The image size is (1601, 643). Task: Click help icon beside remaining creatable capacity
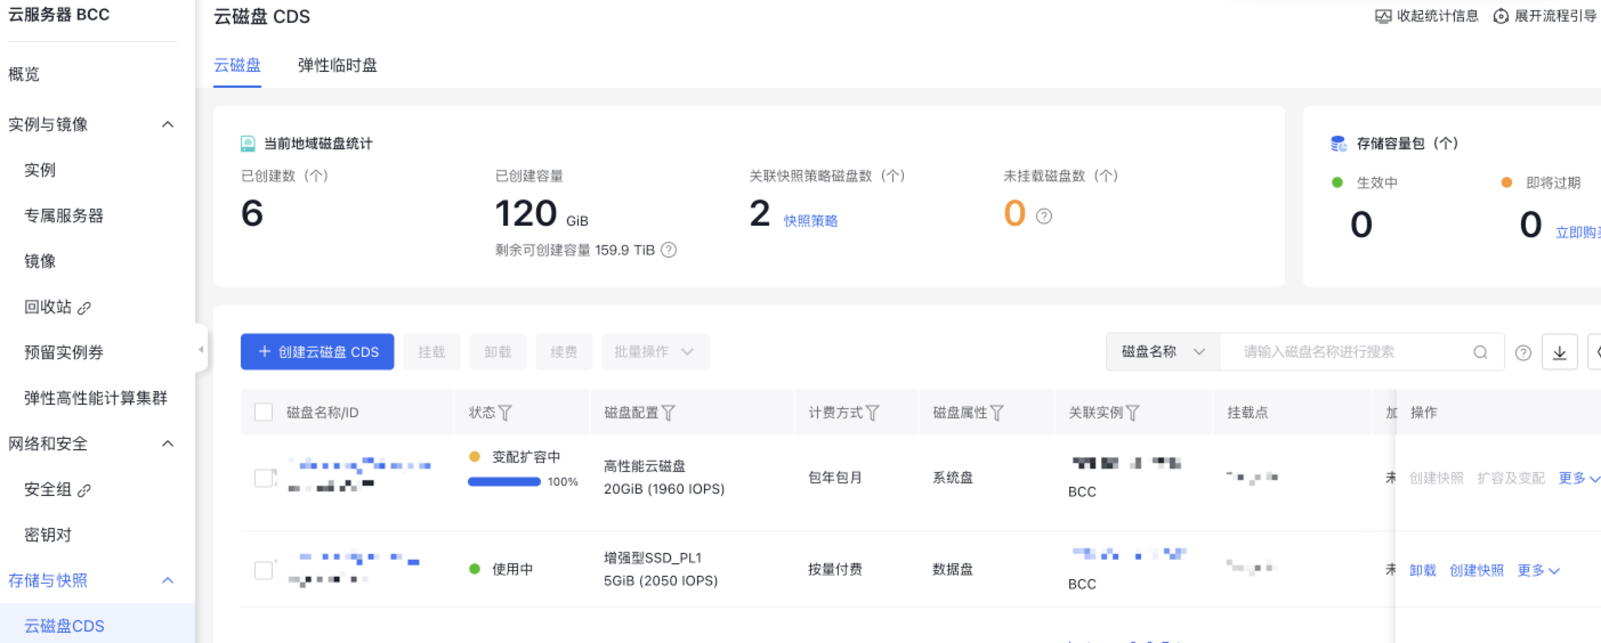[x=668, y=250]
